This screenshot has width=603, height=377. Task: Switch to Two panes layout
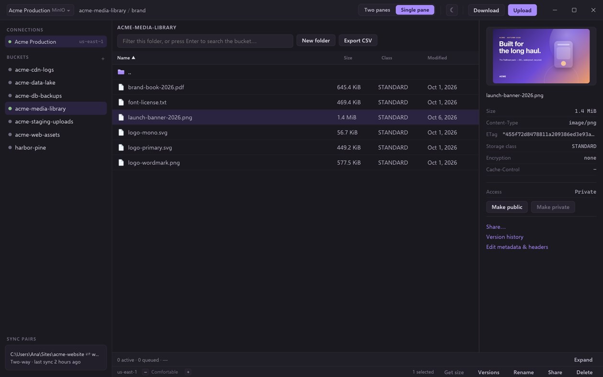pos(377,10)
